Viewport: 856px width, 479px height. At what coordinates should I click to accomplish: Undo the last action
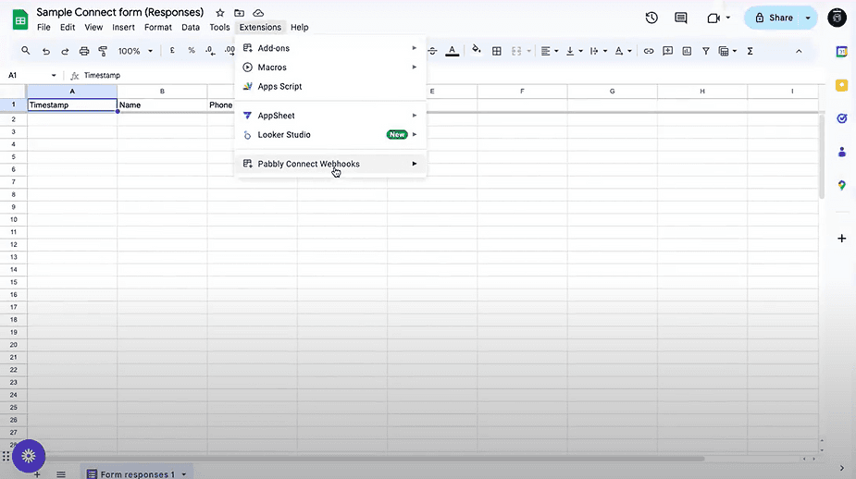coord(46,51)
